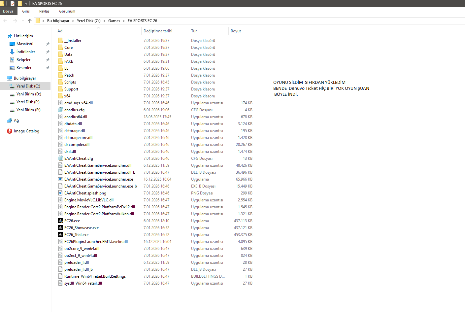Click the EAAntiCheat.cfg file icon
Image resolution: width=465 pixels, height=312 pixels.
(60, 158)
